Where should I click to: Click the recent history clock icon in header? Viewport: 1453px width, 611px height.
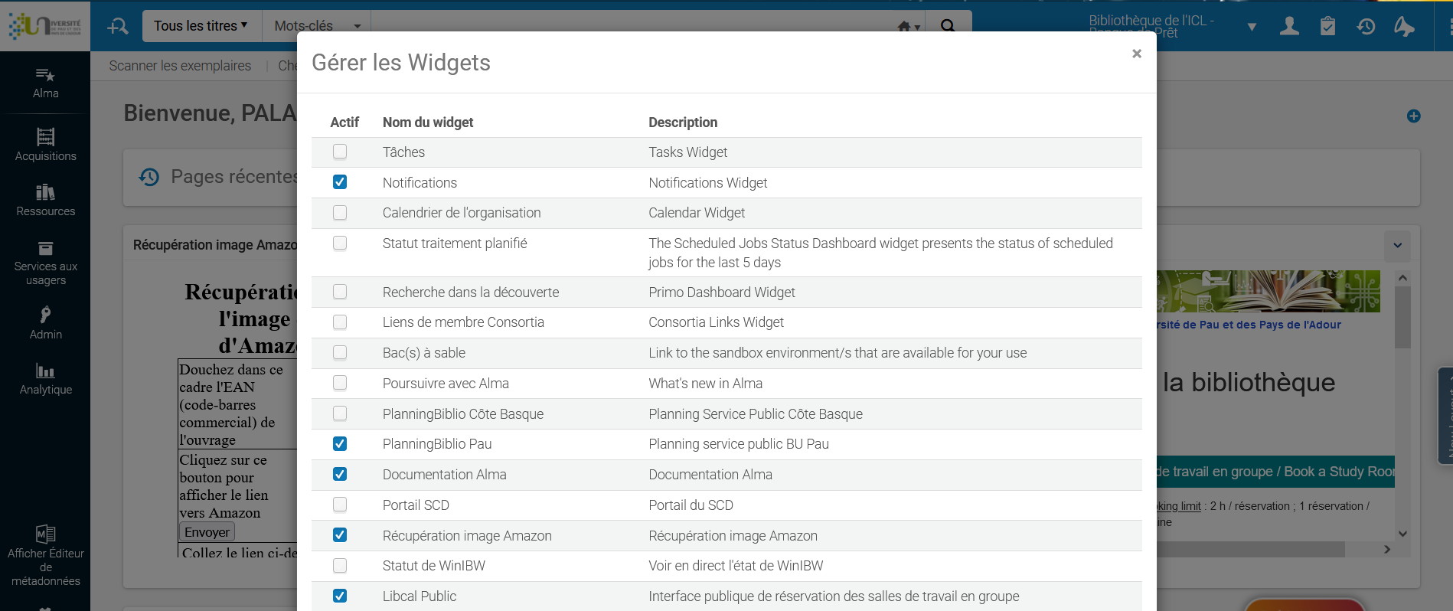click(x=1366, y=26)
